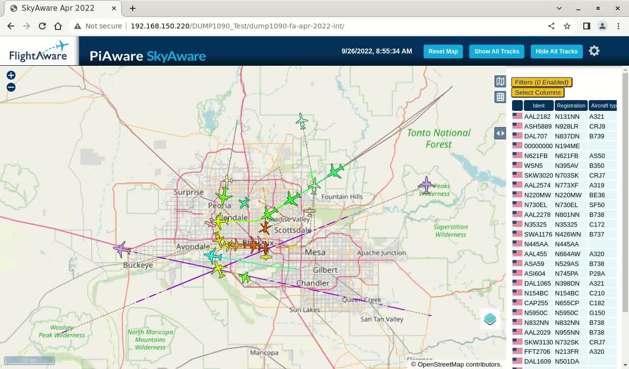Select the green aircraft near Peoria label

(224, 196)
